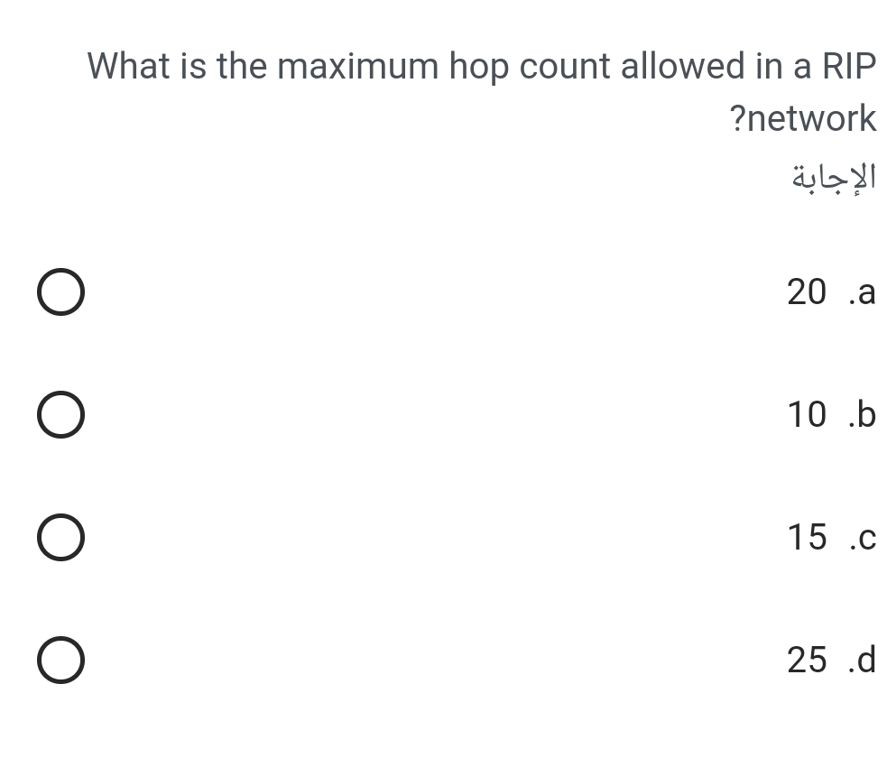
Task: Mark the correct RIP answer option 15
Action: coord(60,537)
